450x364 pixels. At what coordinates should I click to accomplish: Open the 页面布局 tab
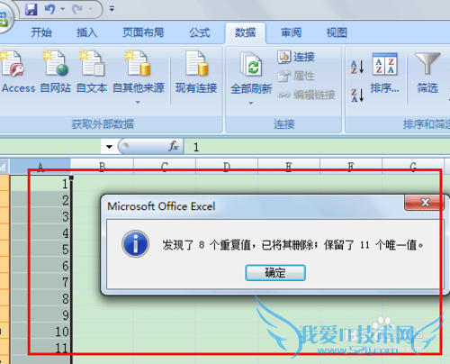tap(143, 32)
